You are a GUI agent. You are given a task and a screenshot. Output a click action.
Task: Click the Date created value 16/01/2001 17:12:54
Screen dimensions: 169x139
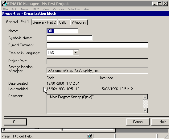pos(63,83)
